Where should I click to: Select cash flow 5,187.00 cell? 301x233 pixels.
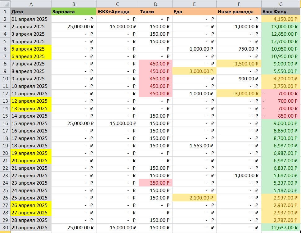coord(281,190)
